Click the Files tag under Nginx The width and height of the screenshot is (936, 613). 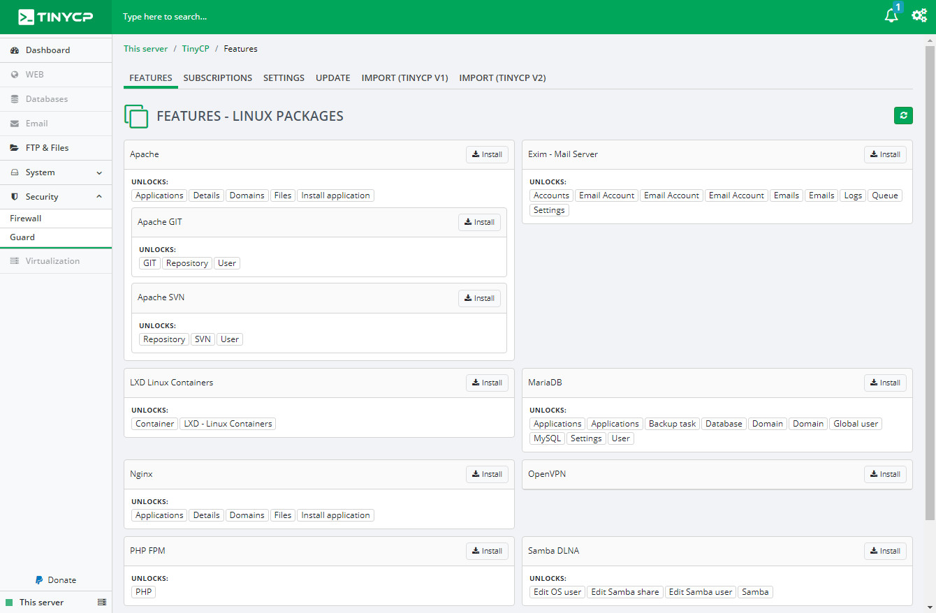[x=283, y=515]
